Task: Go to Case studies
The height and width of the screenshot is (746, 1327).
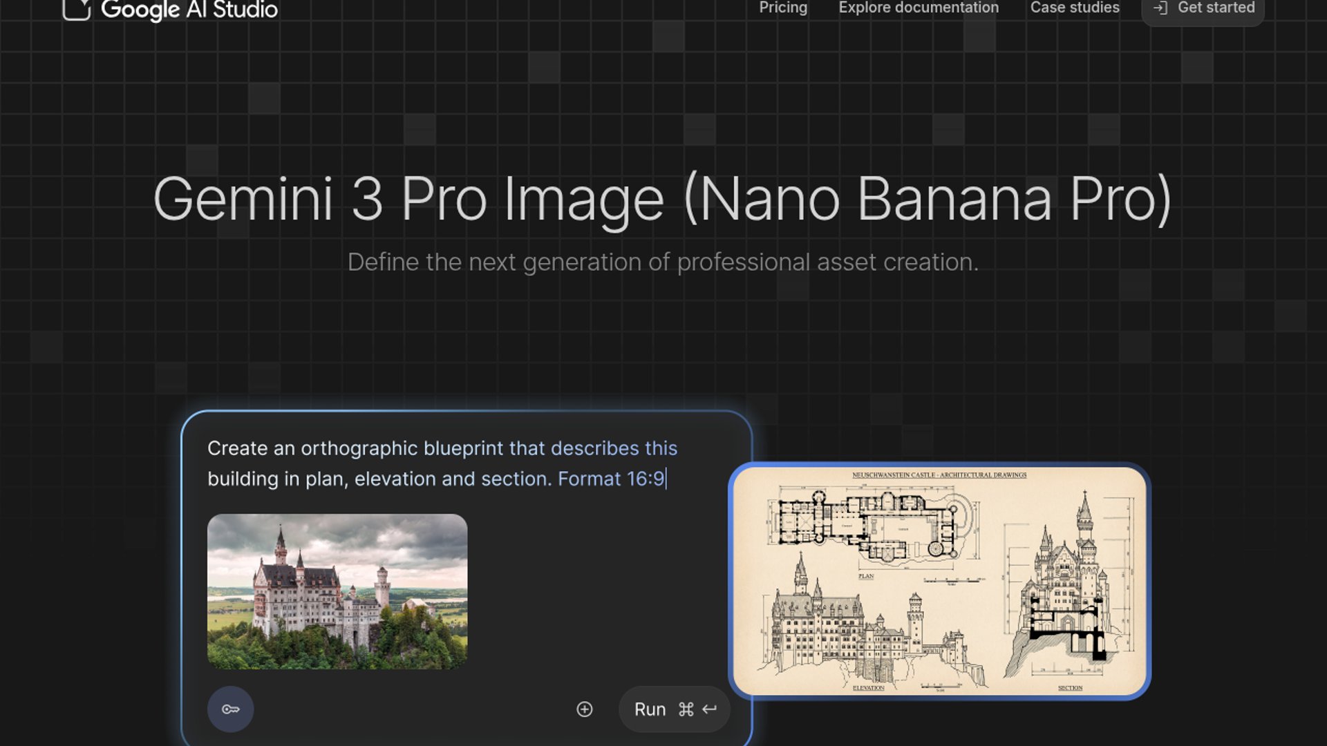Action: (1075, 8)
